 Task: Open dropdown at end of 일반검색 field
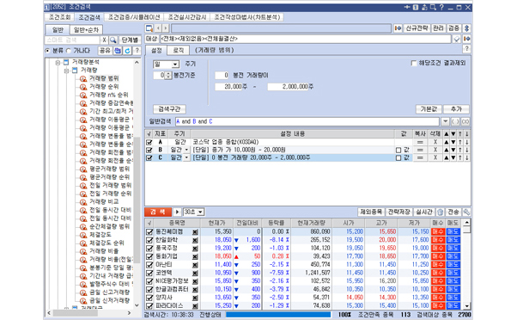pos(445,121)
